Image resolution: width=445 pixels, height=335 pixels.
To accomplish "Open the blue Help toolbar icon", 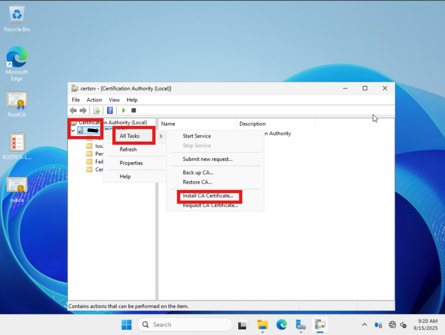I will coord(110,111).
